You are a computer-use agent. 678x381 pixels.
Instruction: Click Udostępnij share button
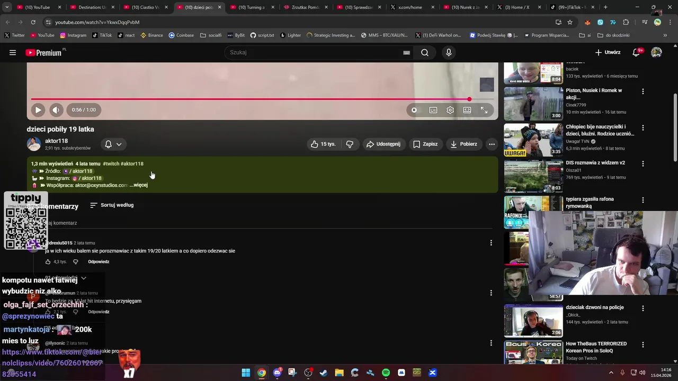tap(383, 144)
